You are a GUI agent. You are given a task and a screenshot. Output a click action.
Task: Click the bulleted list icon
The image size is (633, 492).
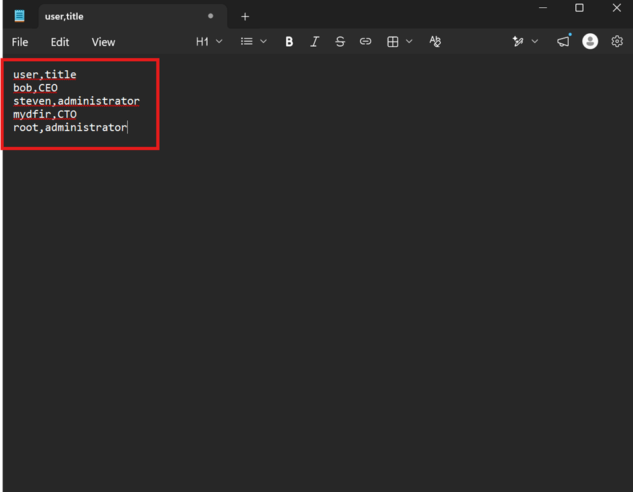[247, 41]
